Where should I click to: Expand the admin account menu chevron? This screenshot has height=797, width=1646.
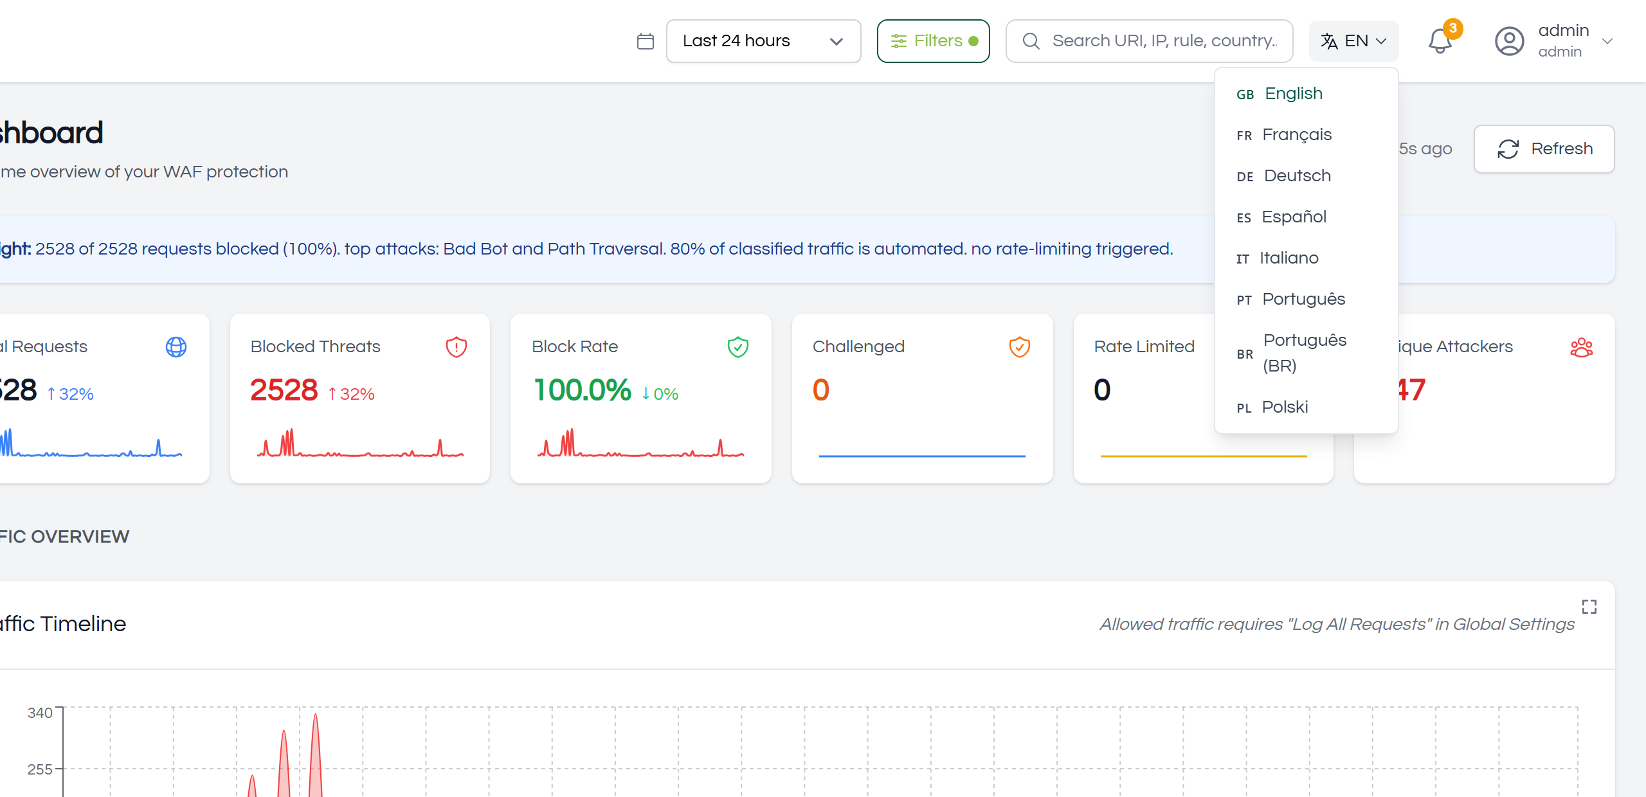point(1607,41)
